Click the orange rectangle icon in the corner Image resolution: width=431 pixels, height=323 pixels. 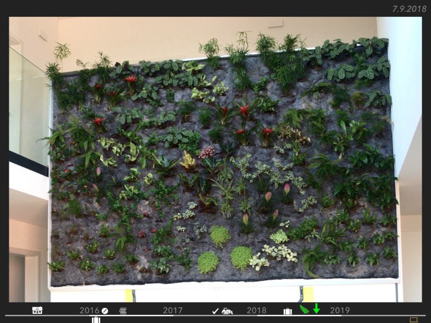(413, 319)
